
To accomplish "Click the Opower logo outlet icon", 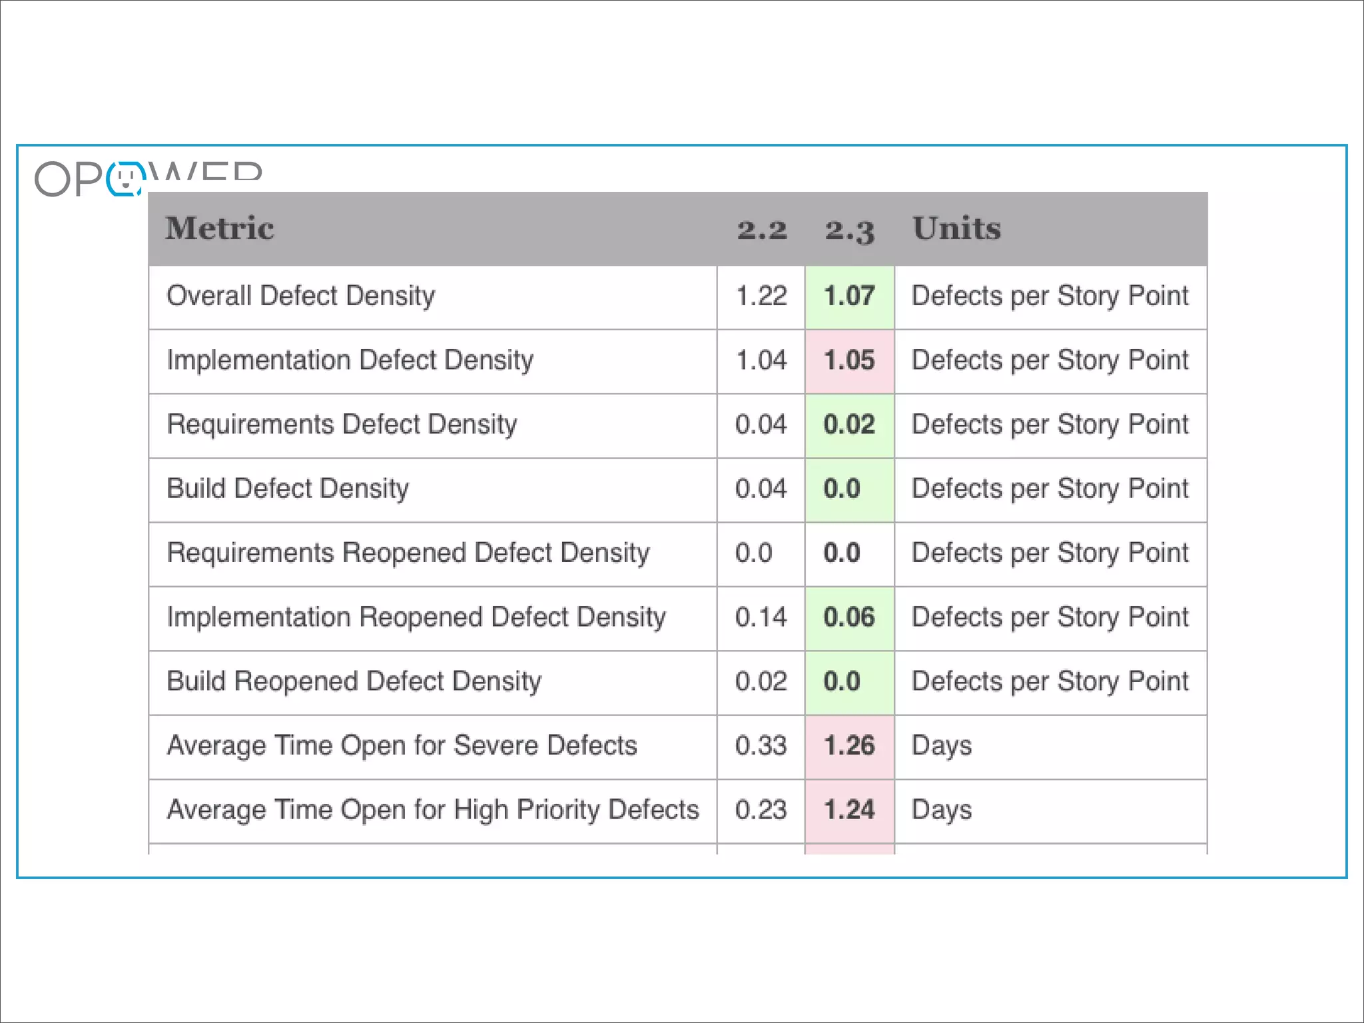I will pos(125,179).
